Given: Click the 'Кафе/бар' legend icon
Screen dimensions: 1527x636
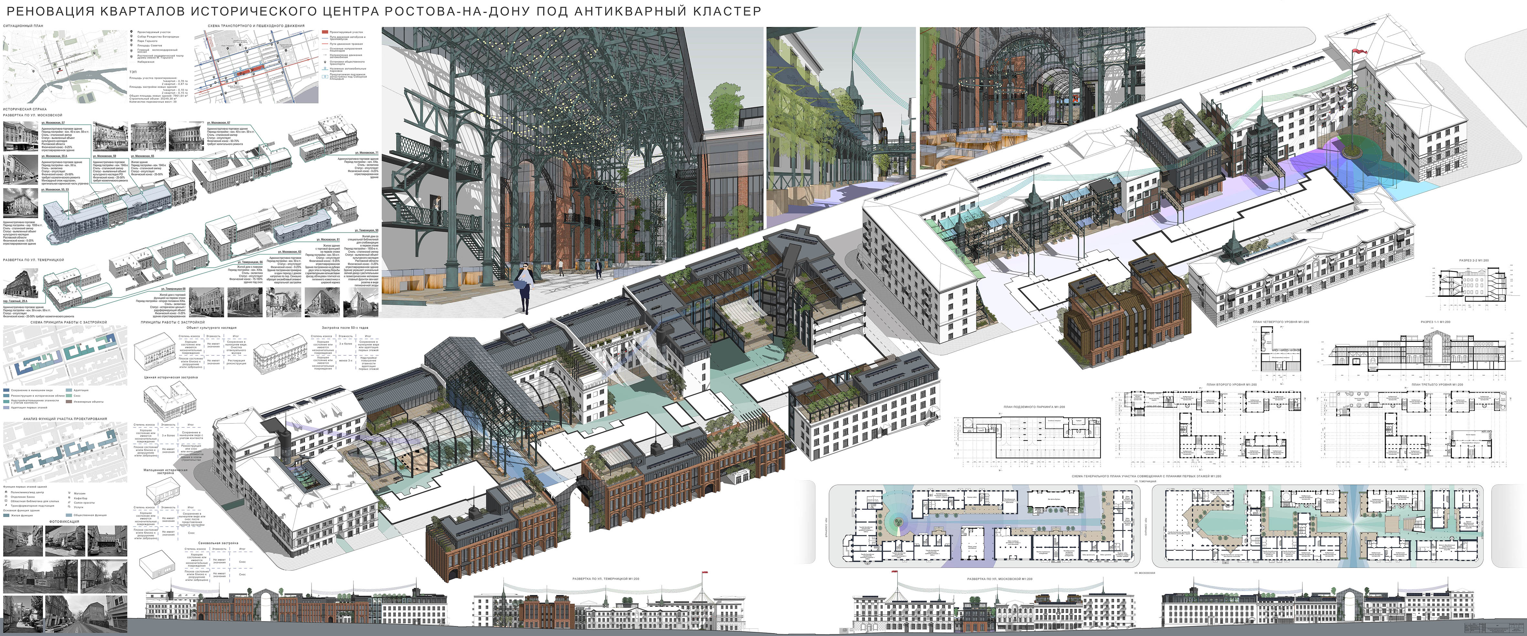Looking at the screenshot, I should (x=69, y=498).
